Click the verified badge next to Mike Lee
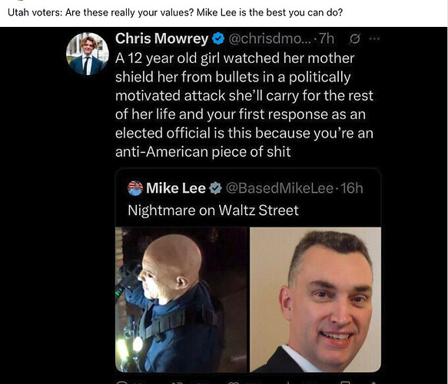This screenshot has height=384, width=448. coord(215,188)
